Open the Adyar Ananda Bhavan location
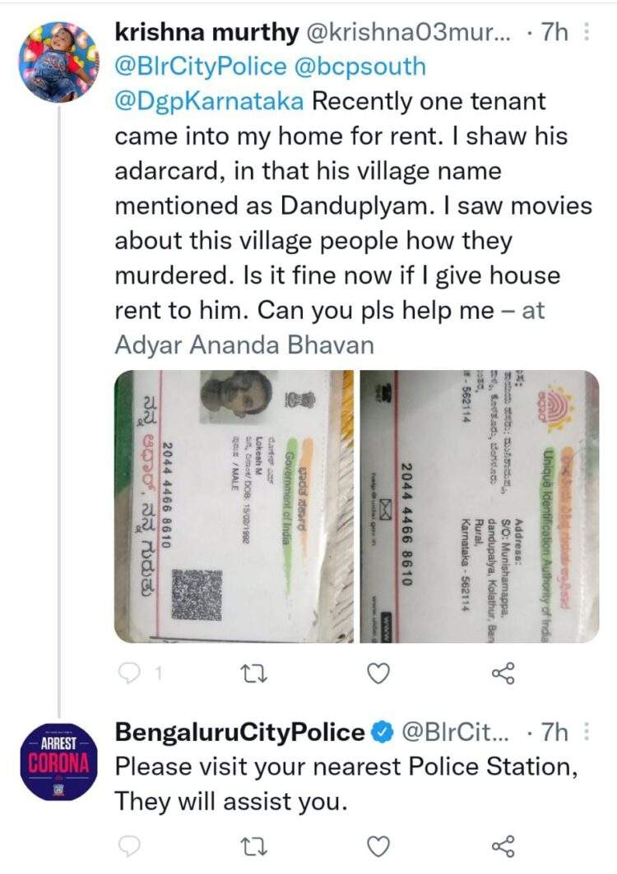Screen dimensions: 617x874 click(243, 345)
